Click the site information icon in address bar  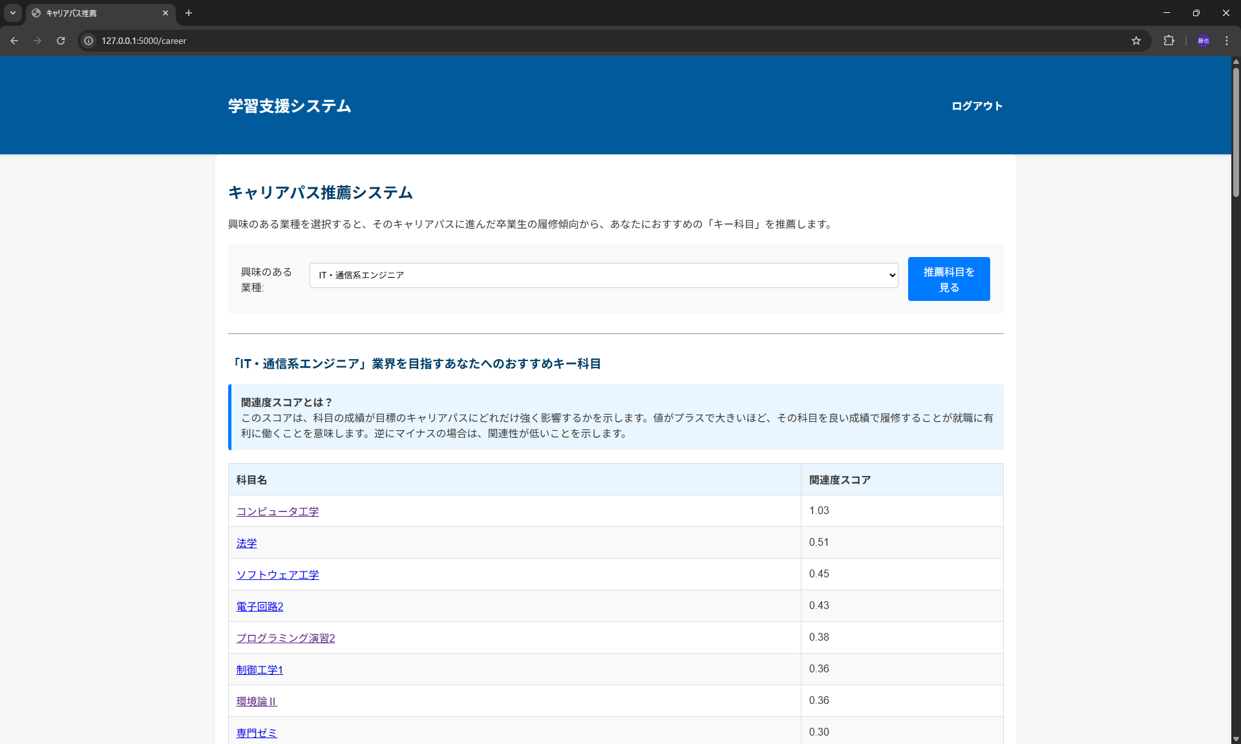[89, 41]
